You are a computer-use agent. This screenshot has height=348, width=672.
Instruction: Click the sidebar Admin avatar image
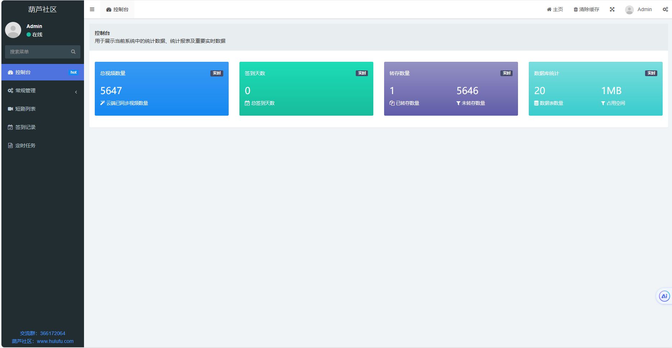click(13, 30)
